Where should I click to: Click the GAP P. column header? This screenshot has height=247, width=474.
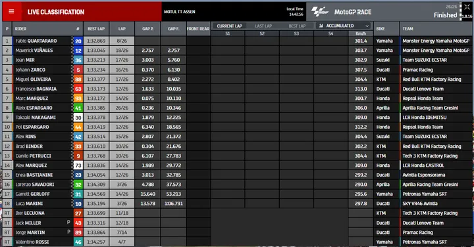148,29
